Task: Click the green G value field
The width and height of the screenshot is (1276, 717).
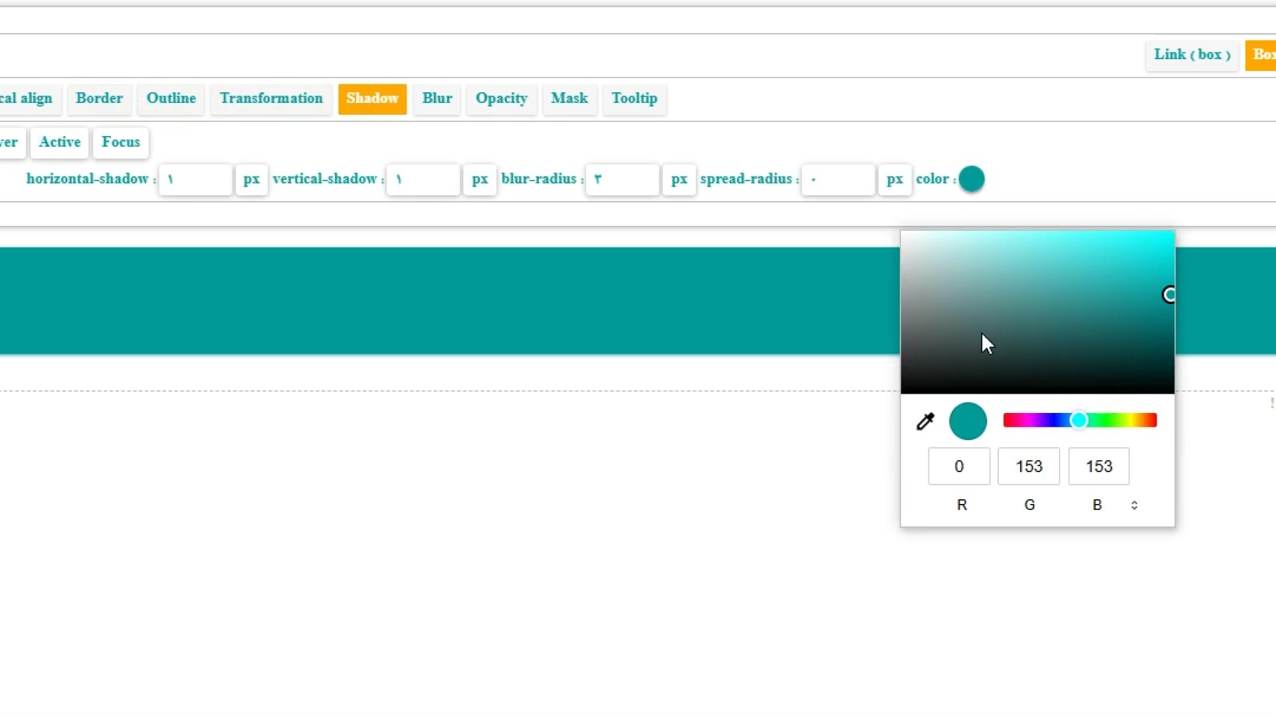Action: [1028, 467]
